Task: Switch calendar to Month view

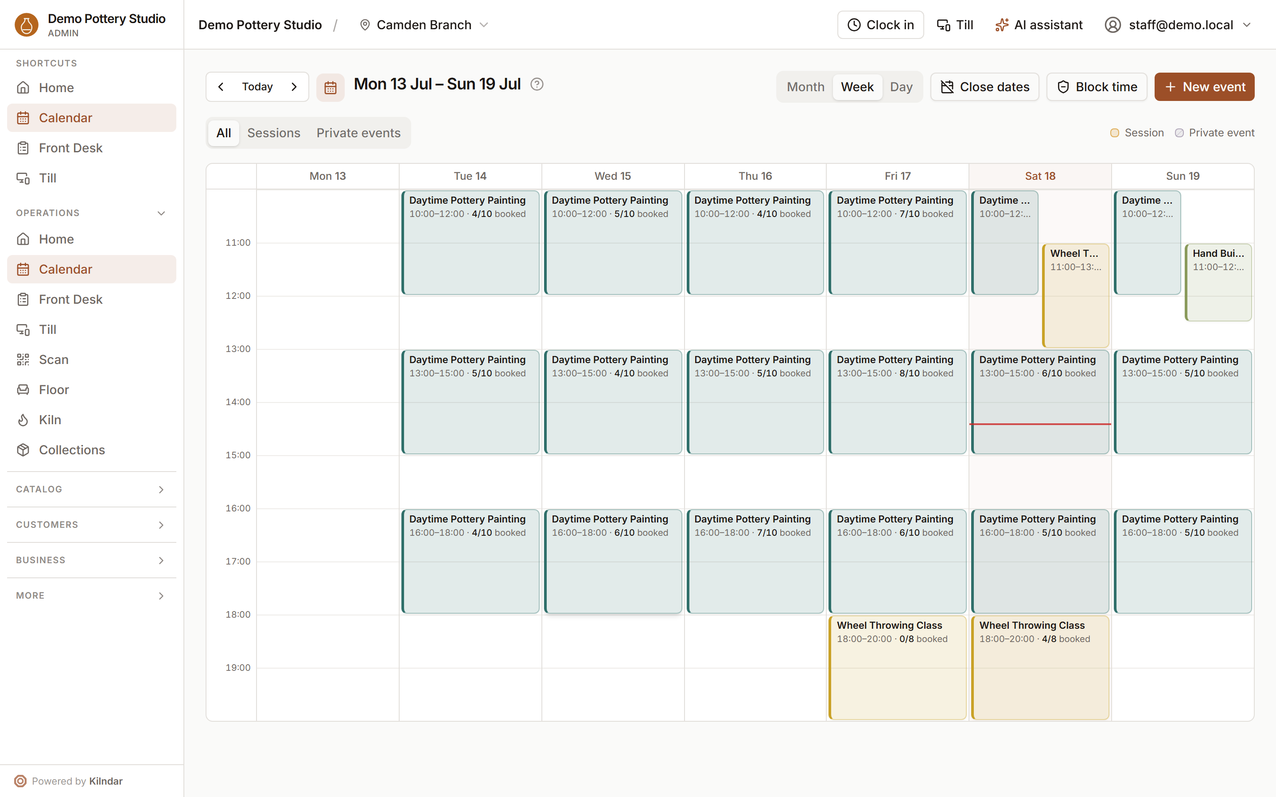Action: (805, 87)
